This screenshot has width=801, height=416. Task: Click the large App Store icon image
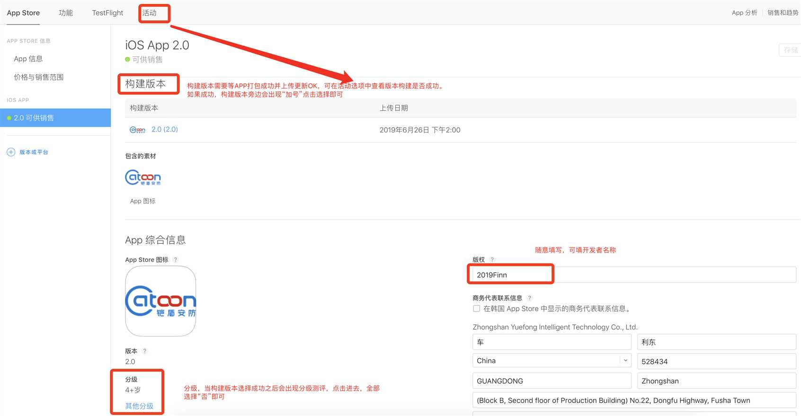(x=160, y=301)
